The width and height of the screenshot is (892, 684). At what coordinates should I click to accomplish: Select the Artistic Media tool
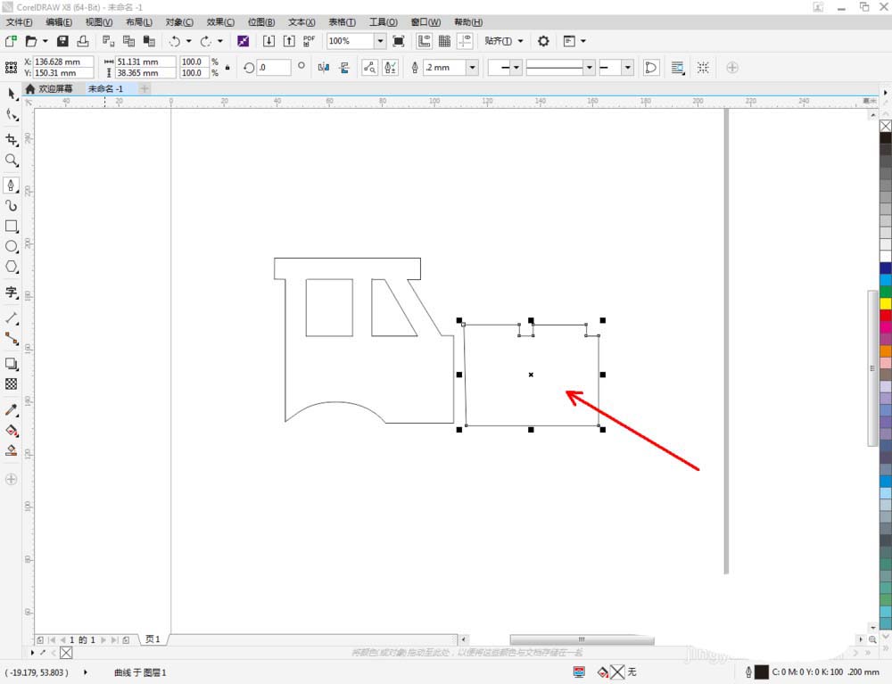pos(12,206)
